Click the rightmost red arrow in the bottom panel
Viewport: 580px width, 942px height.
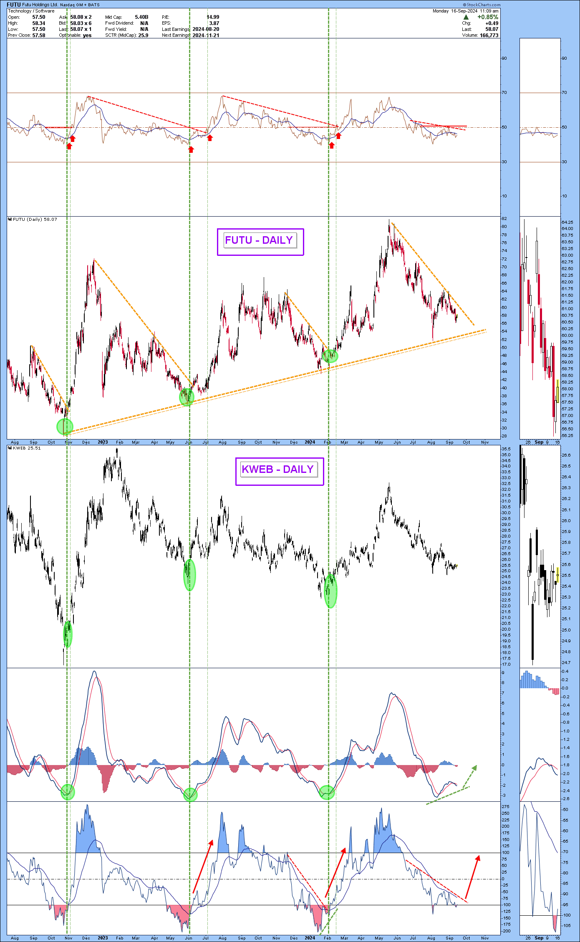[x=472, y=877]
